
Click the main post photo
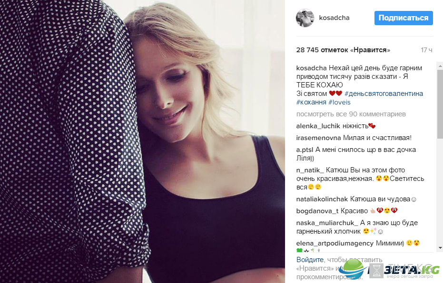click(x=142, y=141)
